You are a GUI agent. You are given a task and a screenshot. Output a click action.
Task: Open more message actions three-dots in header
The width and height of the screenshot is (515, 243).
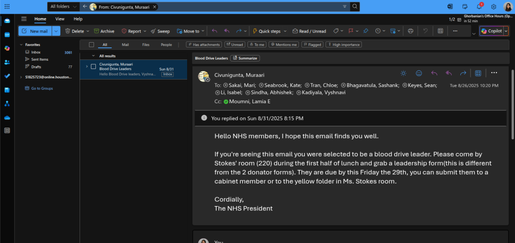click(494, 73)
